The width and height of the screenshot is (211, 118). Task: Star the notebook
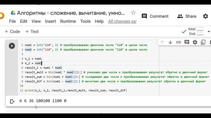click(x=133, y=13)
